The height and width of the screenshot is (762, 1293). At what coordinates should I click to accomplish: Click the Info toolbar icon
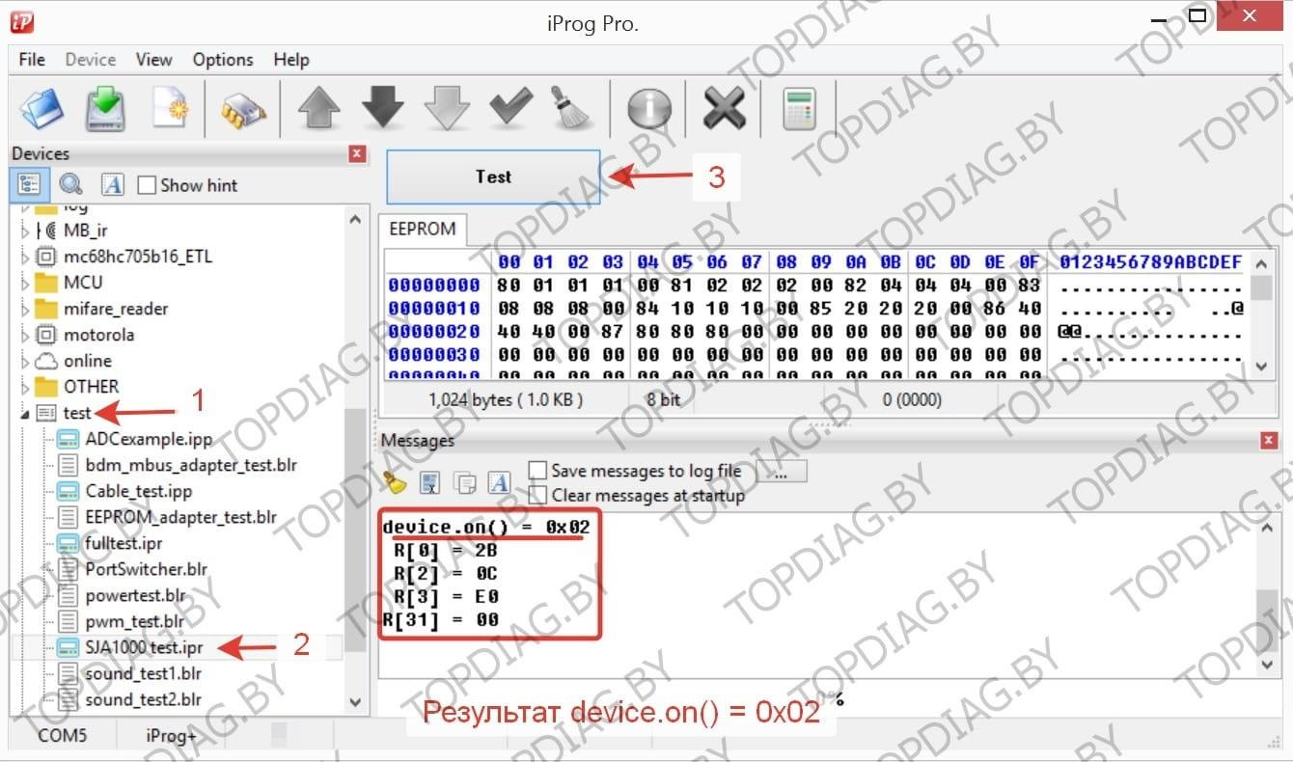point(649,109)
